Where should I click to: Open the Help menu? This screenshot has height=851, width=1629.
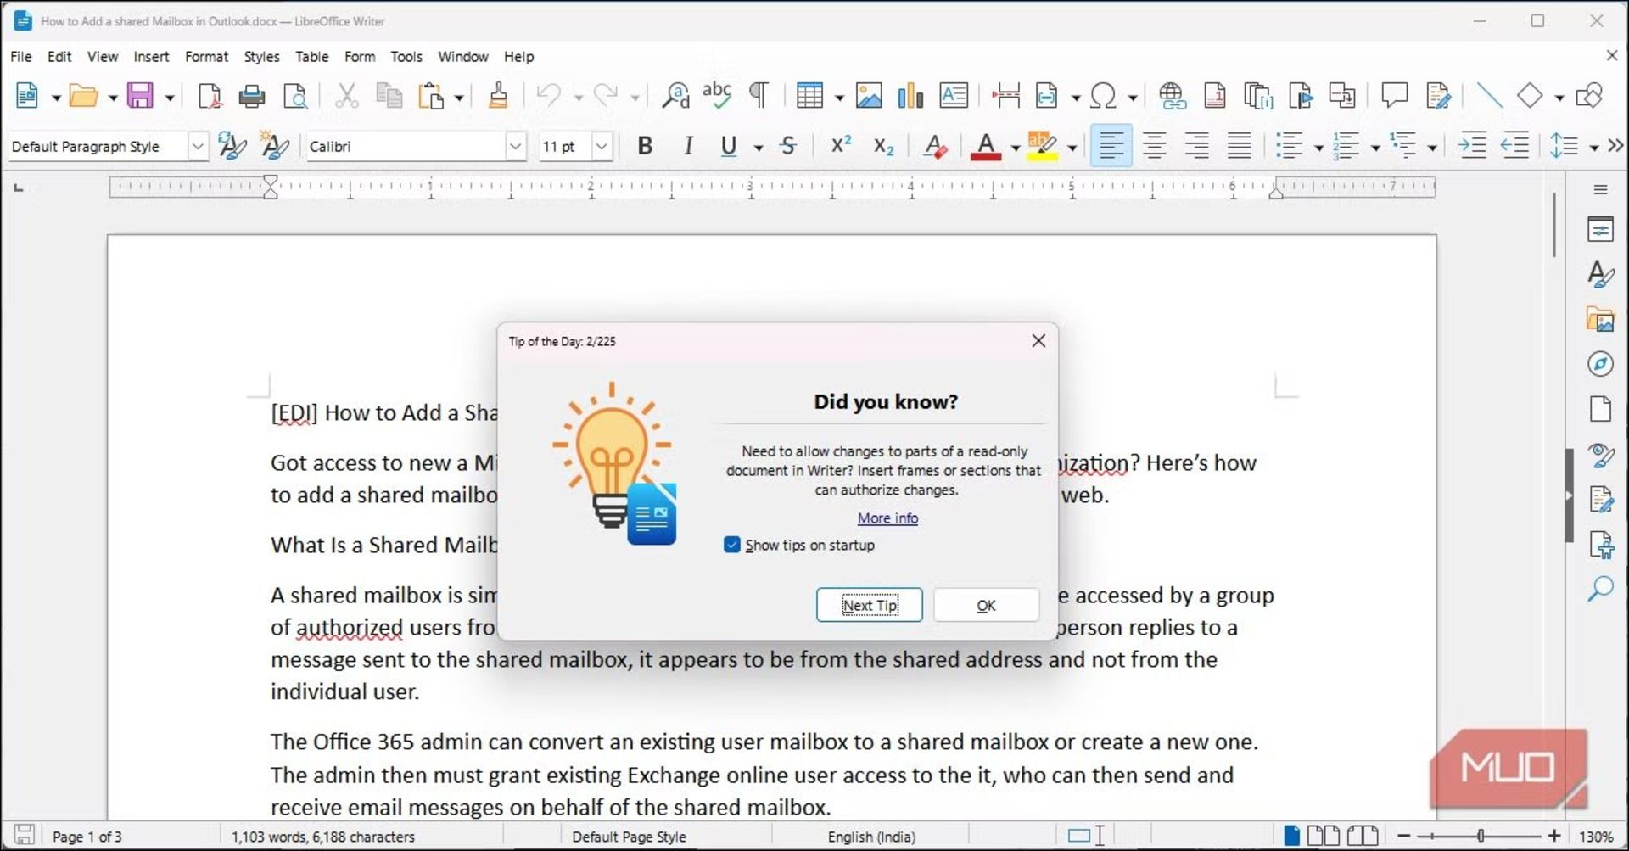[518, 57]
